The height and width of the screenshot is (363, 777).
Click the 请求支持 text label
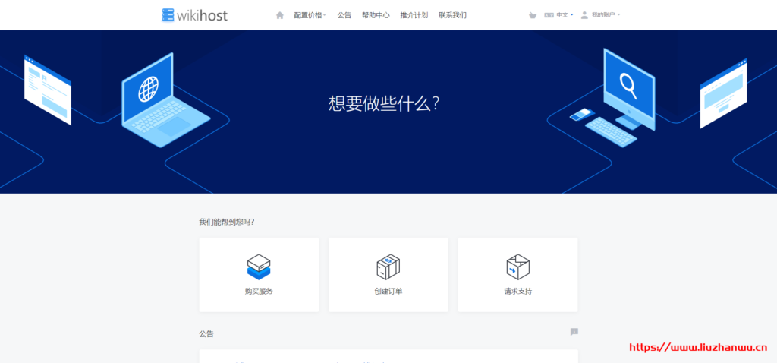[517, 291]
